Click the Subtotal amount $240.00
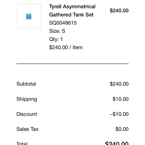This screenshot has height=145, width=145. point(119,84)
